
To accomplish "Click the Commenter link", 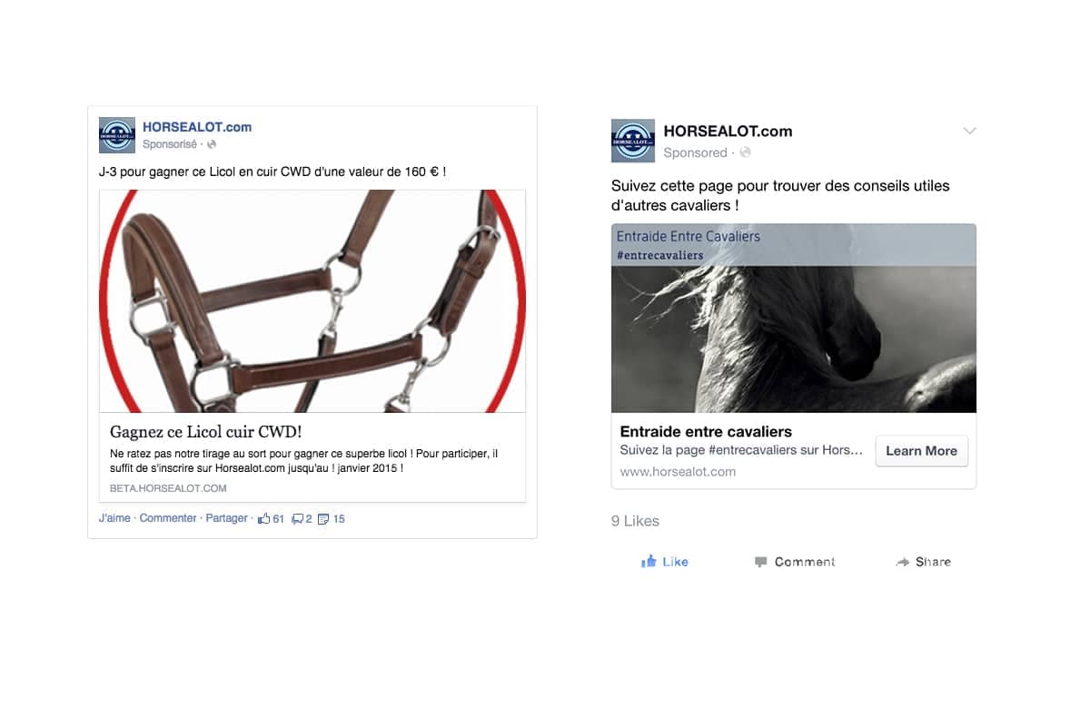I will (x=168, y=518).
